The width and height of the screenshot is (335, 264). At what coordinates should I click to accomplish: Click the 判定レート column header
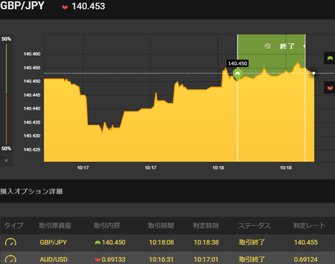[309, 226]
